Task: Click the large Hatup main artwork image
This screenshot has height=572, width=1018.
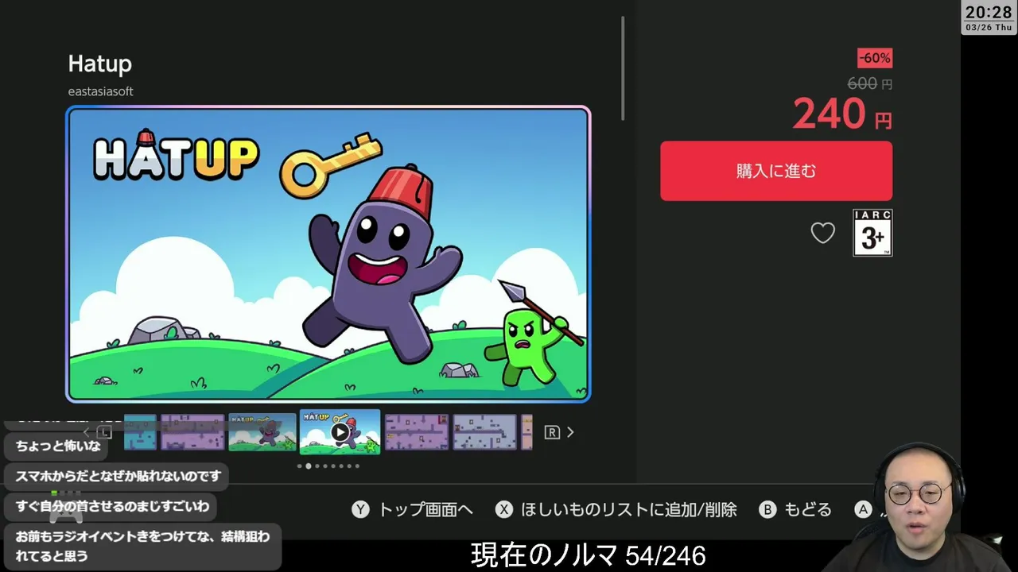Action: point(328,254)
